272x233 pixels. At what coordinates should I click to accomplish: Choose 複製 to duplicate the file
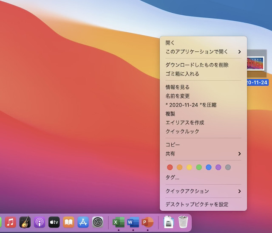coord(203,114)
